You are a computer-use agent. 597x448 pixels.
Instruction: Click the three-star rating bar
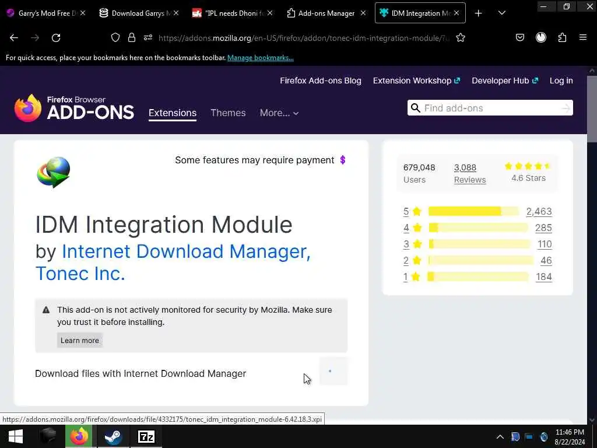(479, 244)
